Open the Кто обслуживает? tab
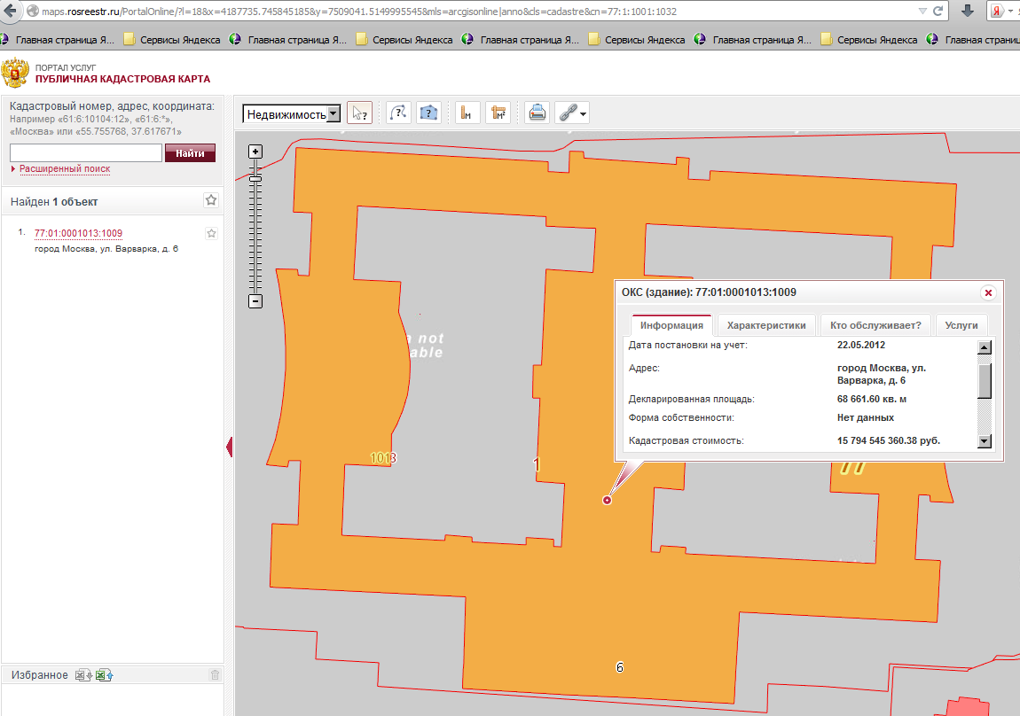The width and height of the screenshot is (1020, 716). 875,325
